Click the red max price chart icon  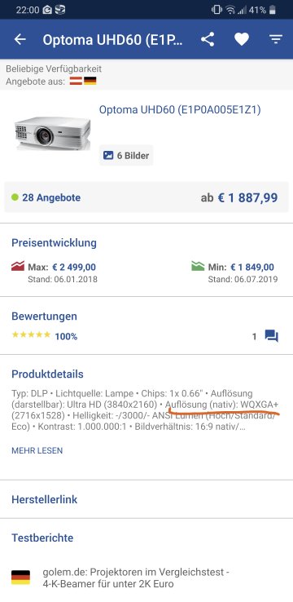click(18, 267)
